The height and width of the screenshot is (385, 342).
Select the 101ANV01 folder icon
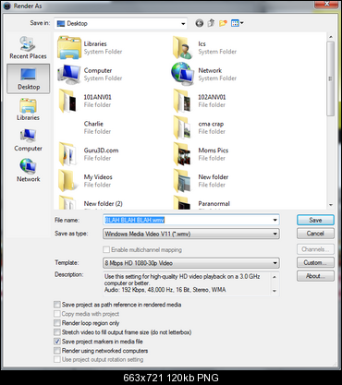coord(68,101)
